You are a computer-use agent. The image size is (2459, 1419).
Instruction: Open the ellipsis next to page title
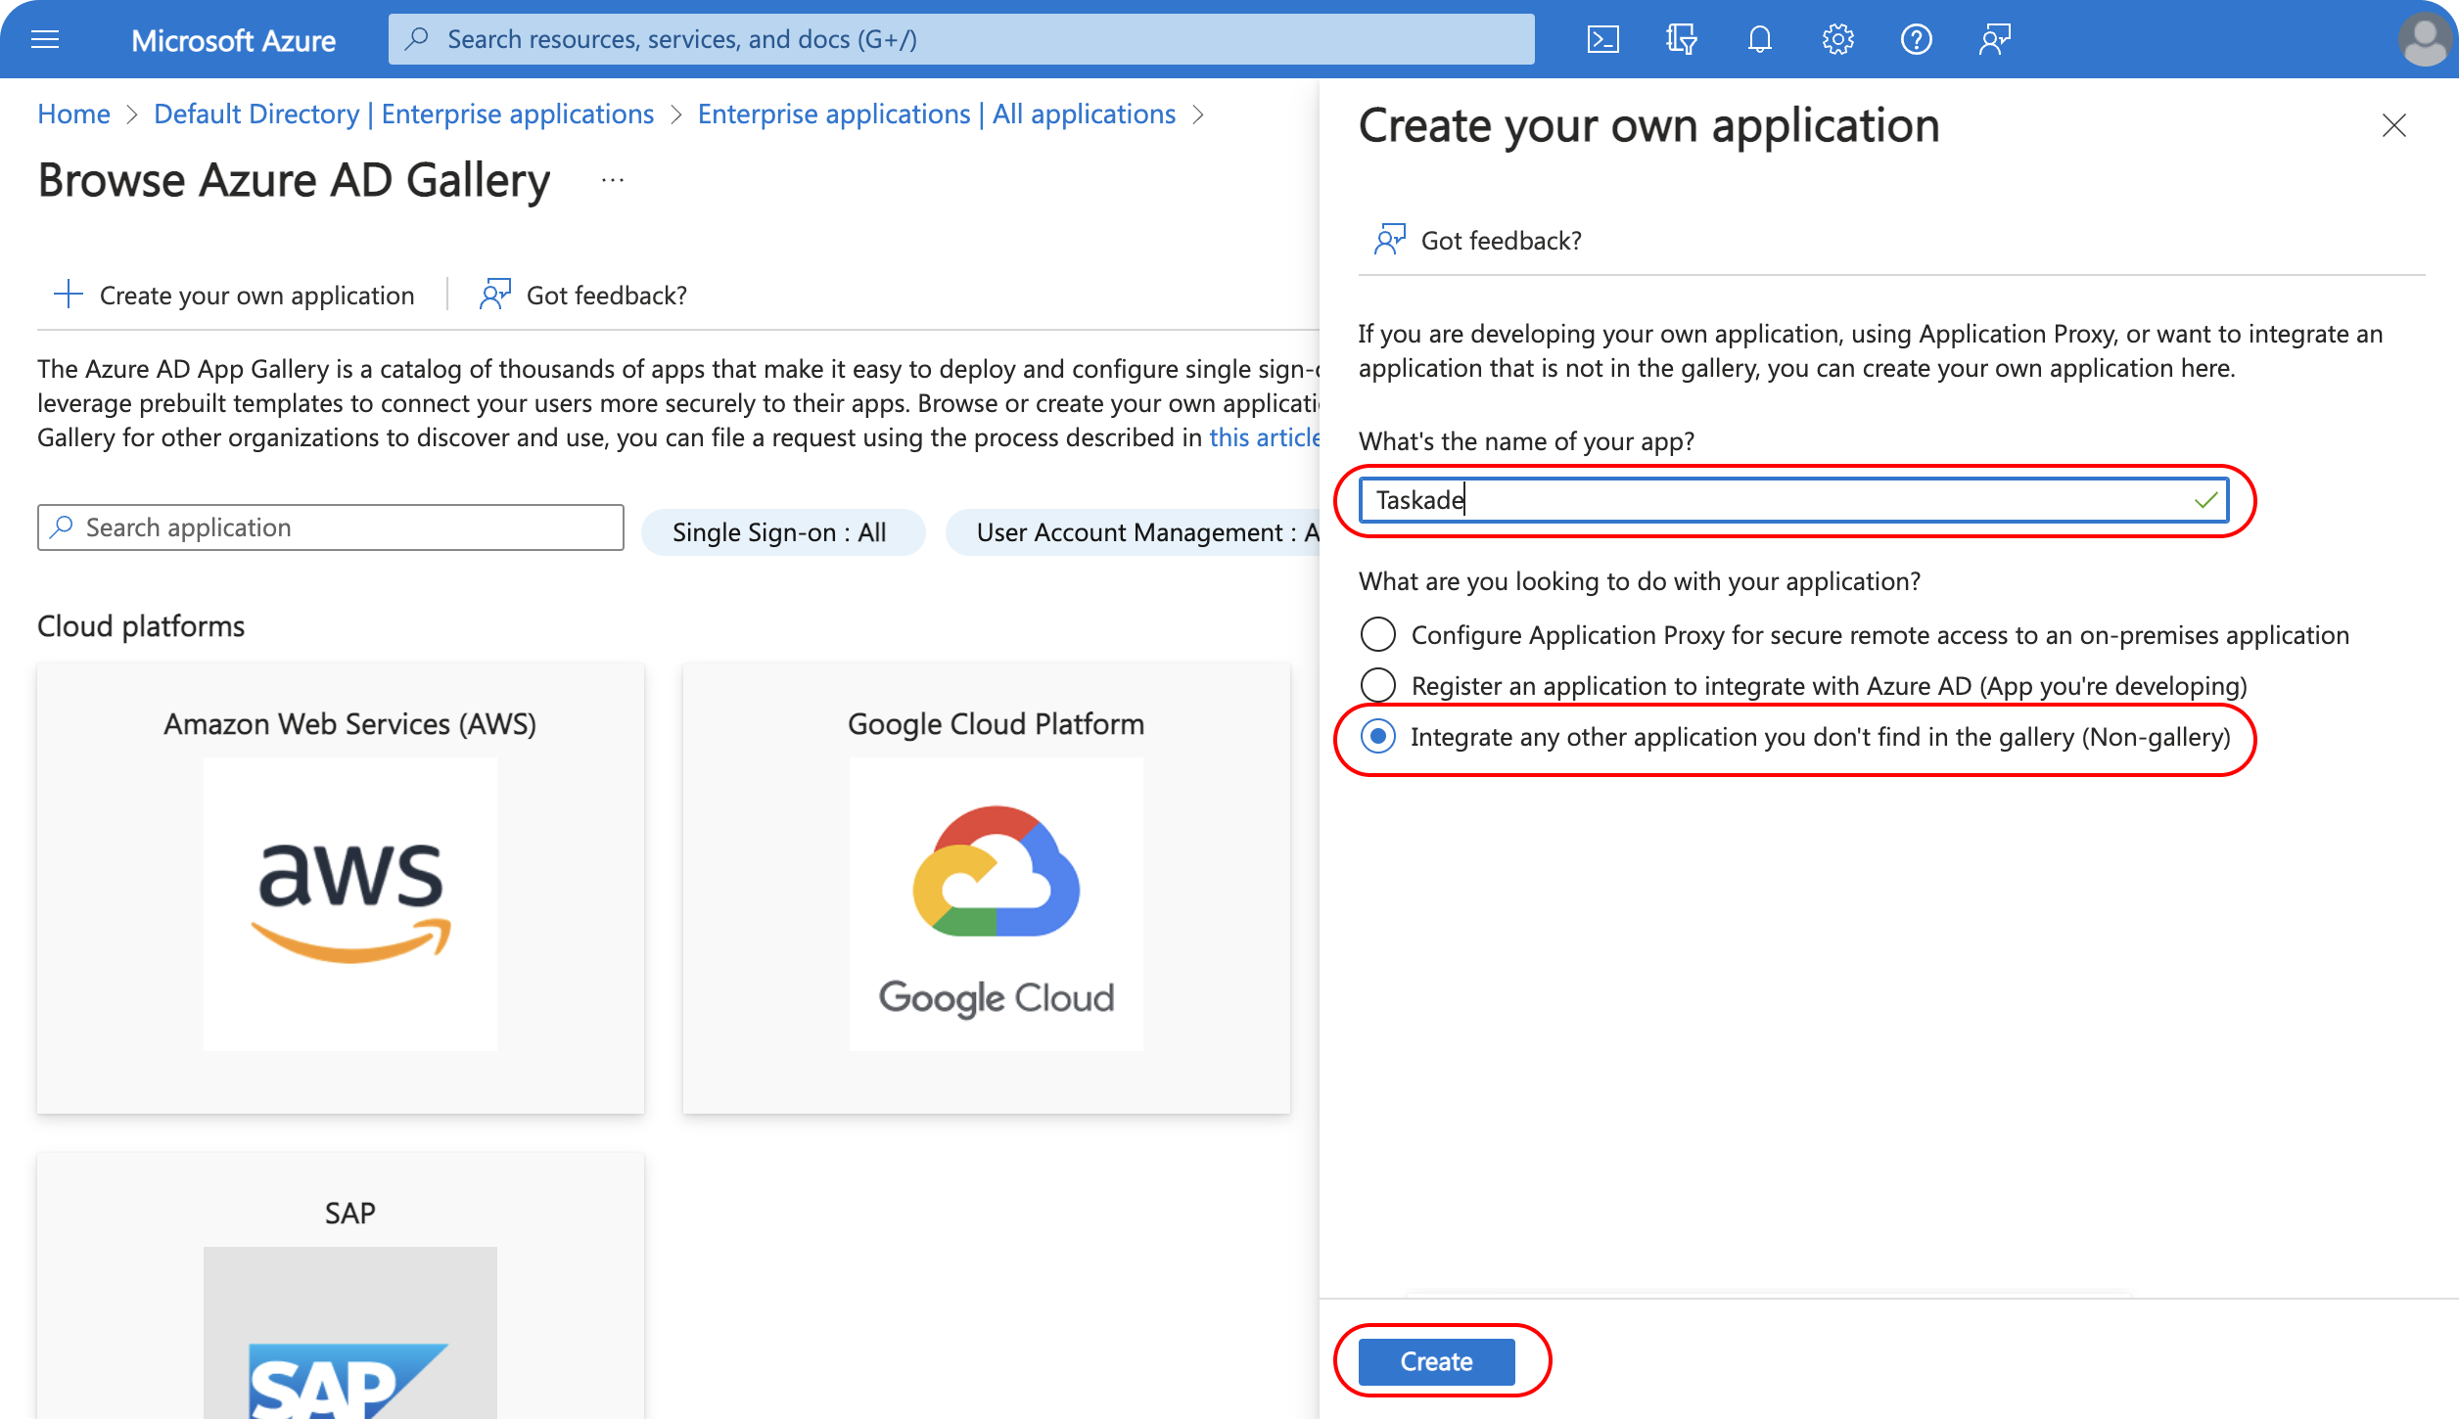[613, 180]
